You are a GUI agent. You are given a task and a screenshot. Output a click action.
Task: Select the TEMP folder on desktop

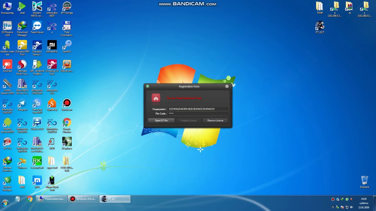(x=320, y=8)
